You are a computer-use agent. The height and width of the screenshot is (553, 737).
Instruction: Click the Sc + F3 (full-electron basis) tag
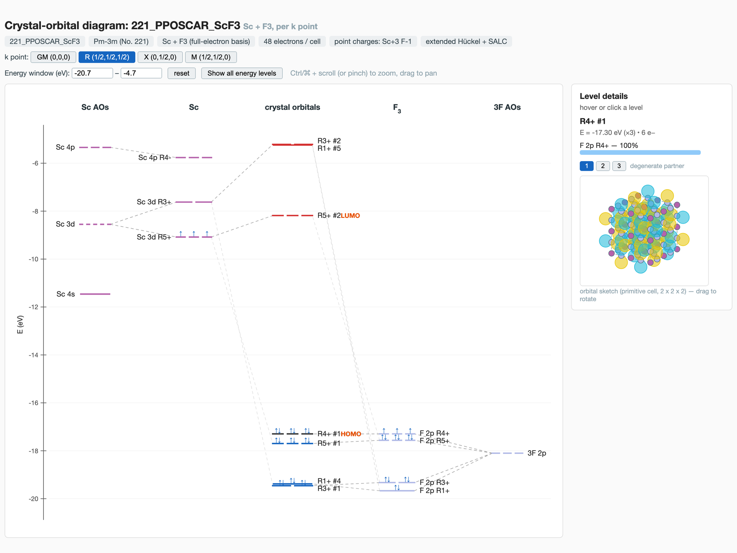pos(206,41)
